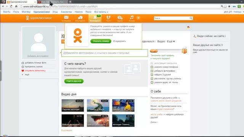Open the Guests footprints icon
Image resolution: width=244 pixels, height=137 pixels.
[108, 18]
